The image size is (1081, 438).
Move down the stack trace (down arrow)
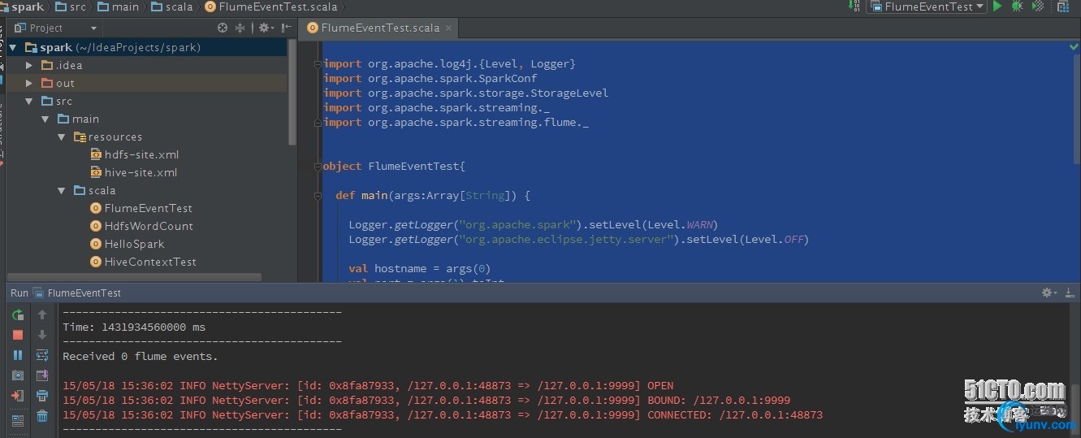[x=42, y=335]
